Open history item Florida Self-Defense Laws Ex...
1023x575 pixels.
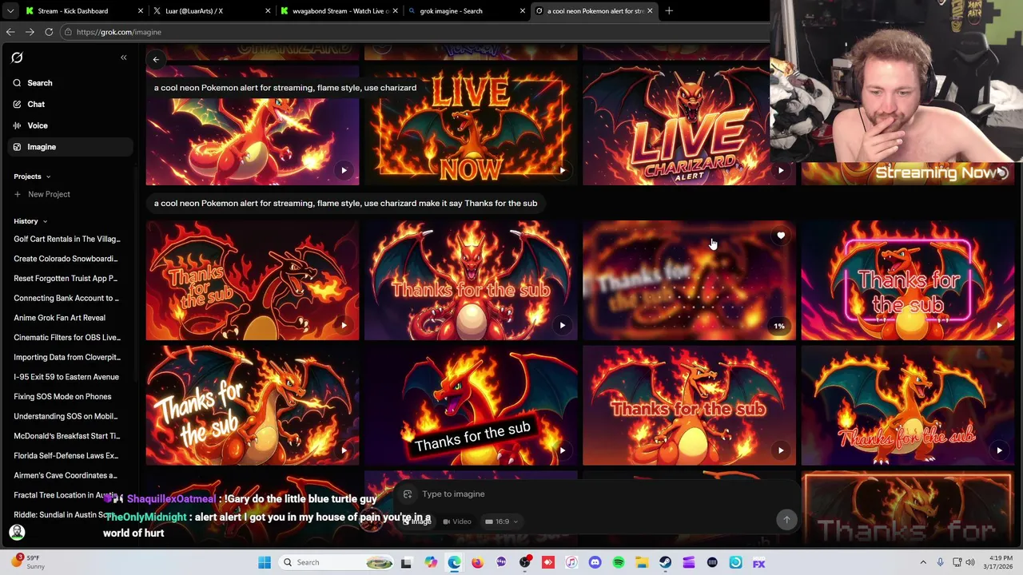click(x=66, y=455)
